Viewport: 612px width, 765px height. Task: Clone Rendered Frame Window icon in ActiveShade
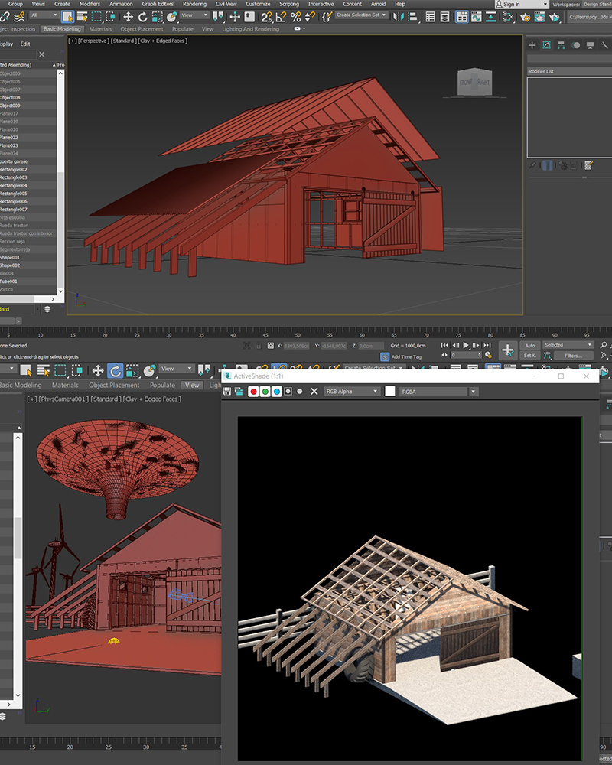point(239,391)
